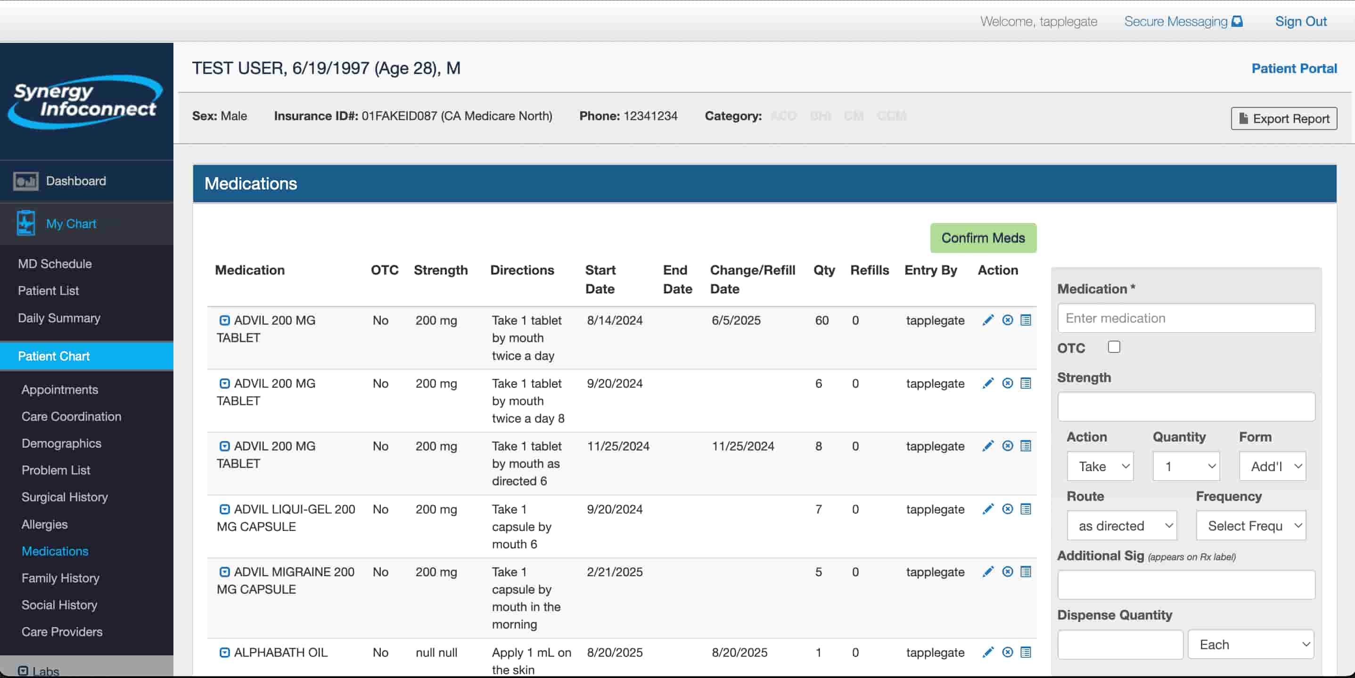Image resolution: width=1355 pixels, height=678 pixels.
Task: Open the Select Frequency dropdown
Action: (x=1251, y=525)
